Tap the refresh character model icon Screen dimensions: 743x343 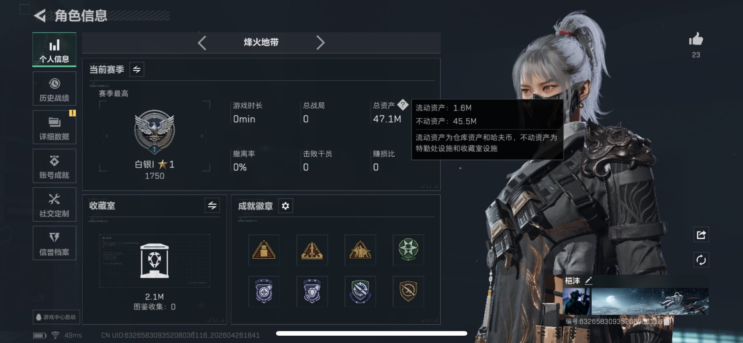pos(701,260)
